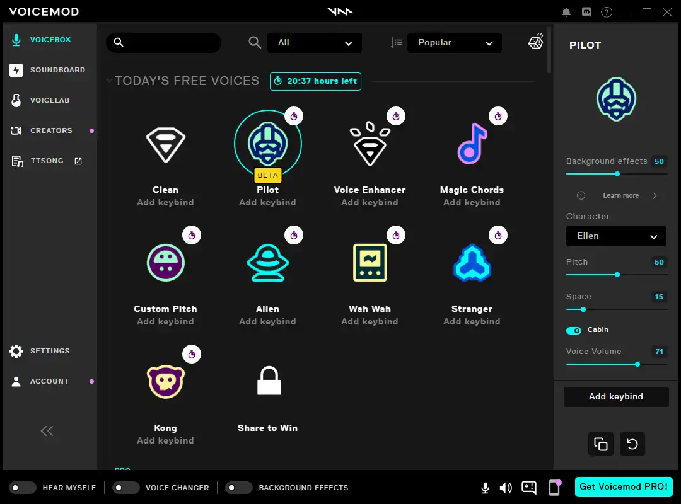The height and width of the screenshot is (504, 681).
Task: Click the 20:37 hours left timer badge
Action: point(315,81)
